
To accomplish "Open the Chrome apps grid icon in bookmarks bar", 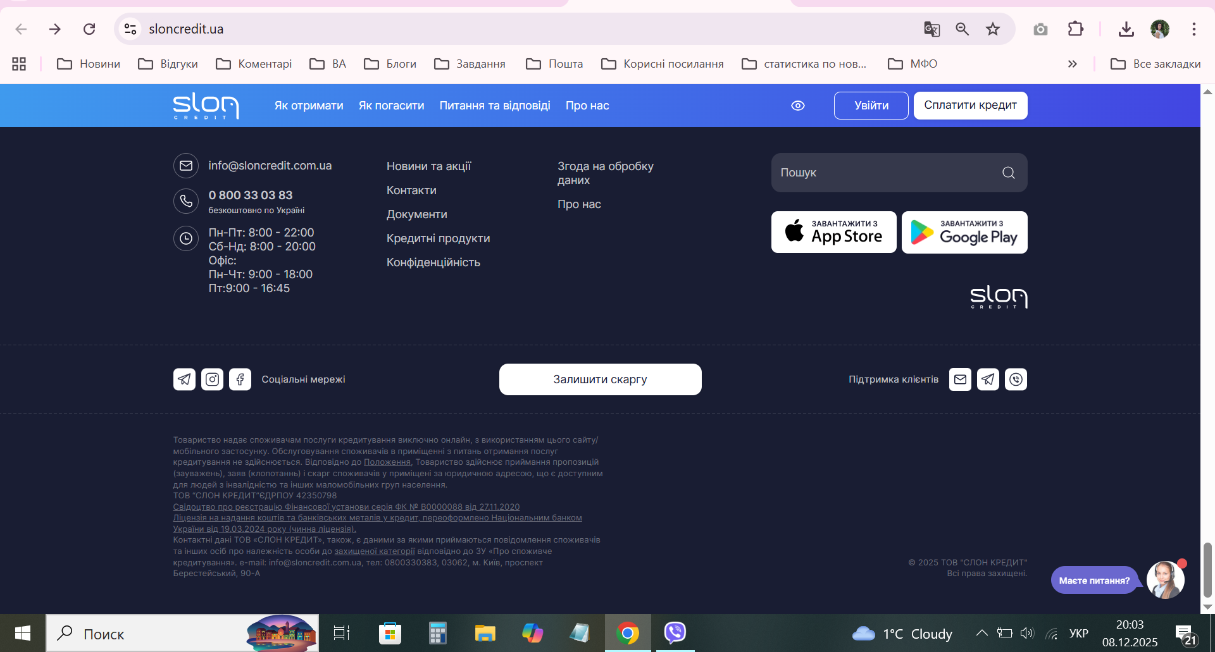I will [x=19, y=64].
